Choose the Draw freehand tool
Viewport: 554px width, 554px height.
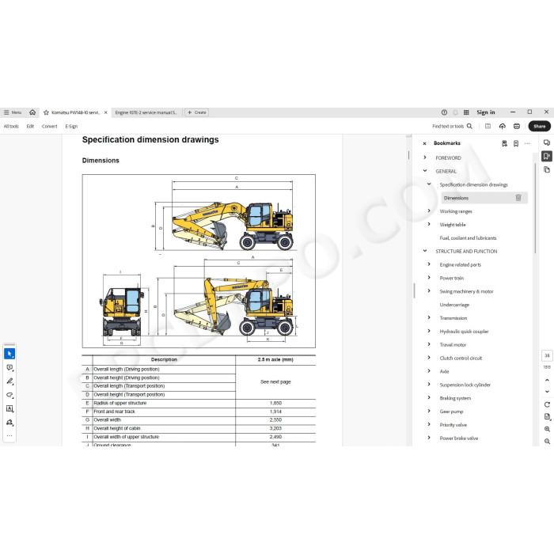pos(9,395)
